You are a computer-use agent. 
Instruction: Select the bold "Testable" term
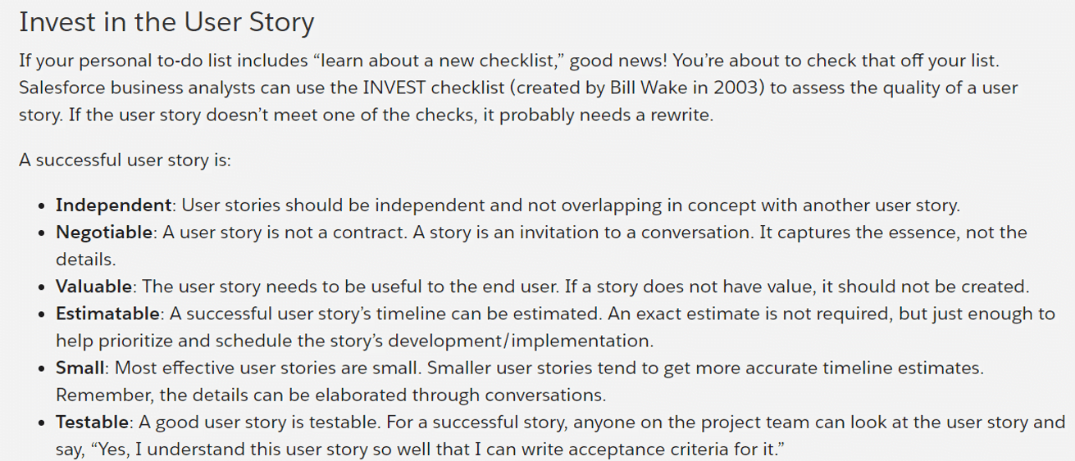click(x=92, y=423)
